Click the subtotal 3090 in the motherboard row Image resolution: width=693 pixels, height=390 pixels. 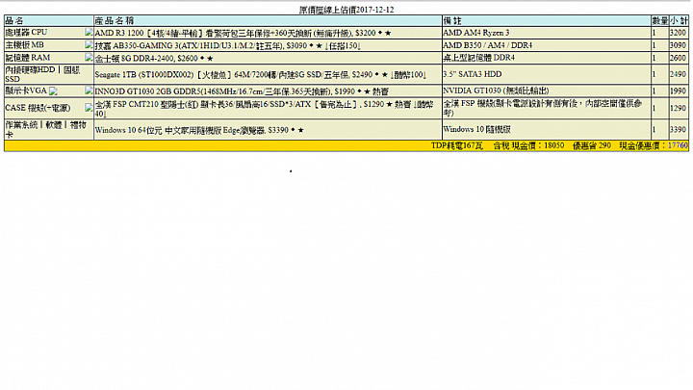tap(678, 45)
